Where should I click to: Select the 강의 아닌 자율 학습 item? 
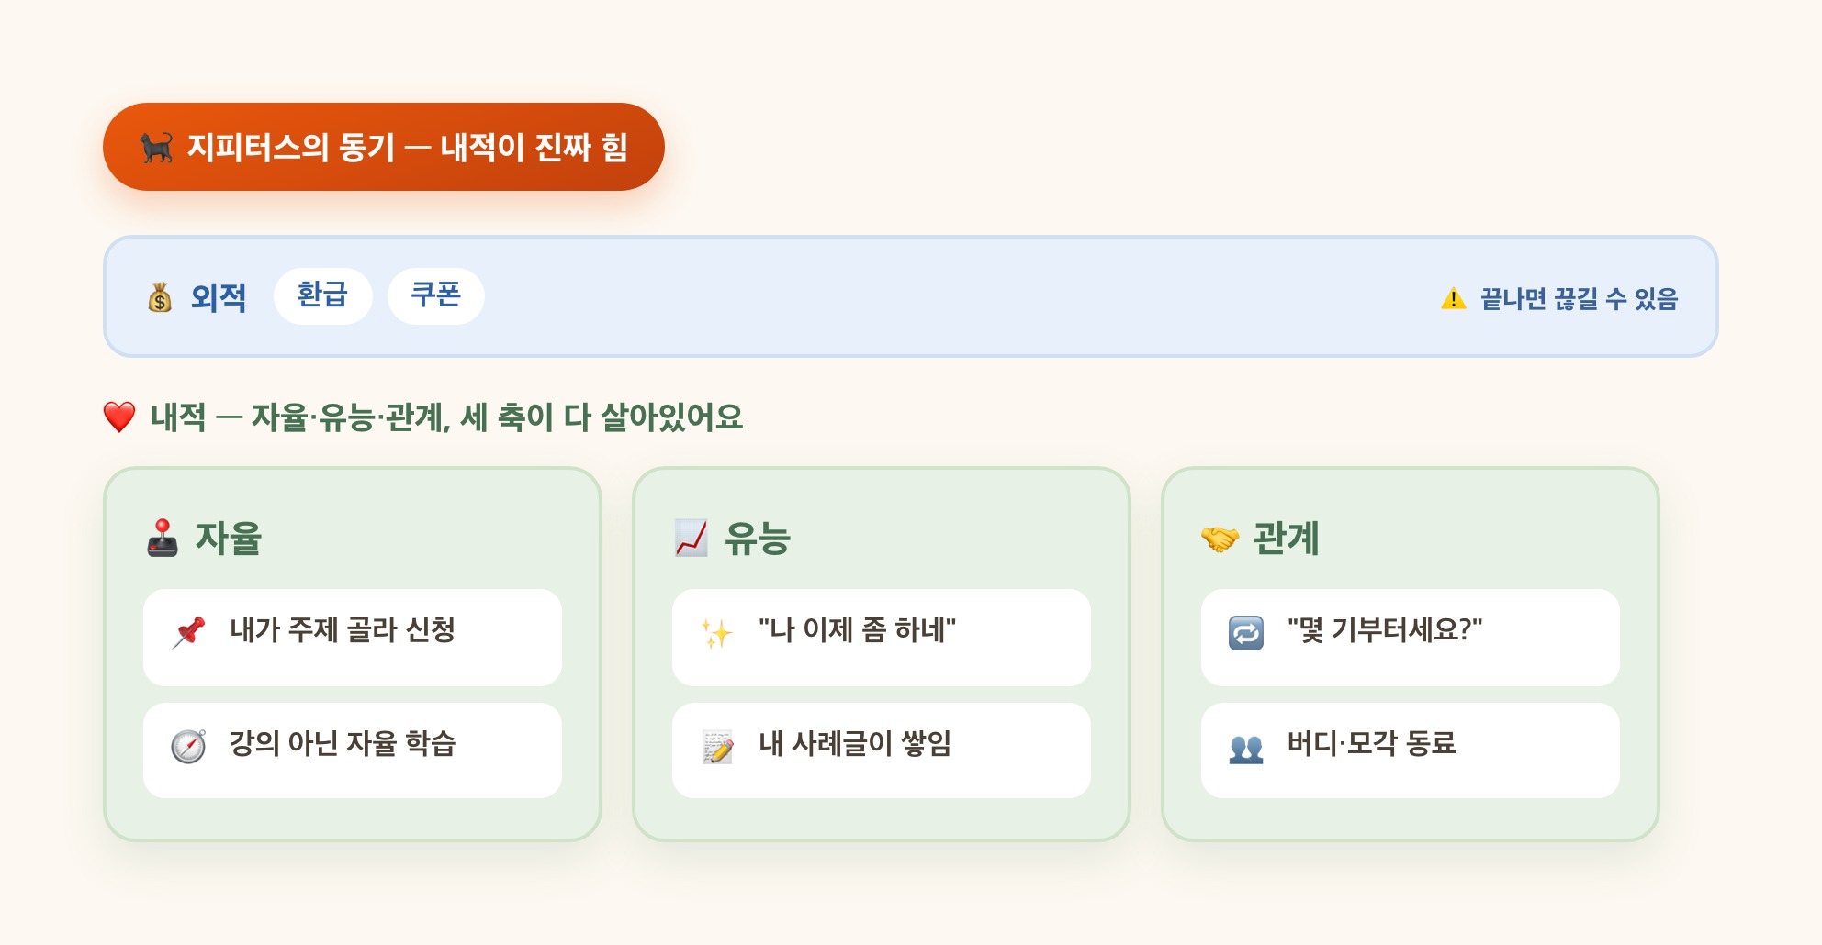tap(353, 750)
